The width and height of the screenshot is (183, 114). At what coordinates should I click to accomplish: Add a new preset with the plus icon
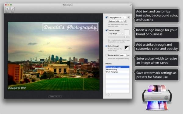(107, 95)
